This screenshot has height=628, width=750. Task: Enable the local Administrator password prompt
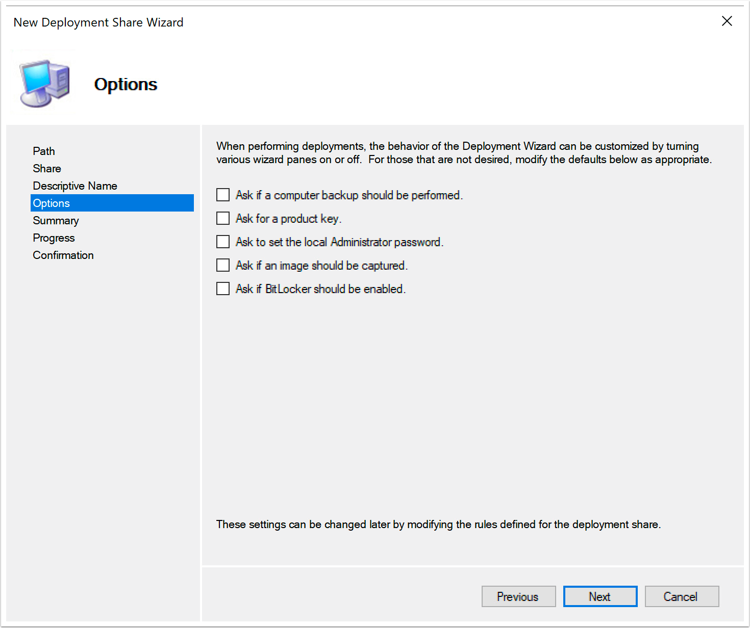(223, 242)
